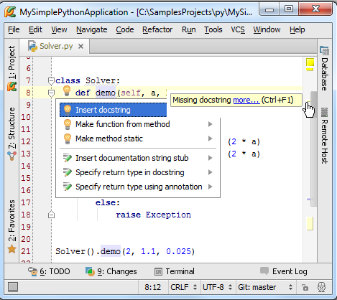The image size is (337, 300).
Task: Close the Solver.py editor tab
Action: tap(81, 46)
